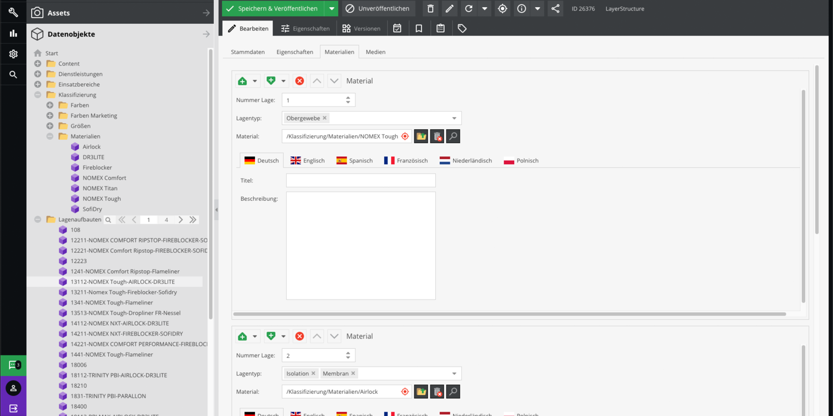Switch to the Medien tab
The image size is (833, 416).
tap(375, 52)
